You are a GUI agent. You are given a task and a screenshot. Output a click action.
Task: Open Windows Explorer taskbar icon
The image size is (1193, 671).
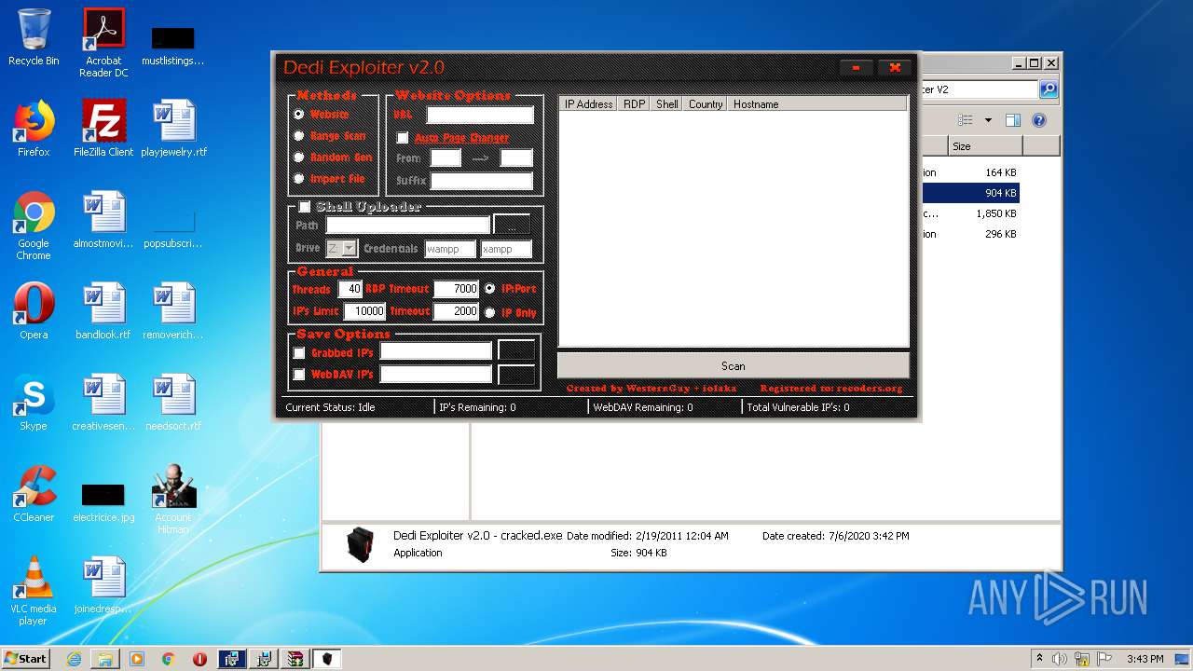[105, 659]
